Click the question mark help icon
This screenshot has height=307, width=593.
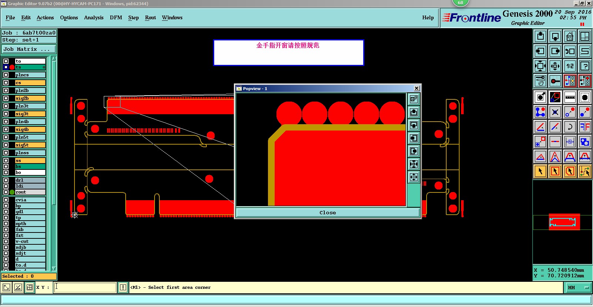[585, 66]
